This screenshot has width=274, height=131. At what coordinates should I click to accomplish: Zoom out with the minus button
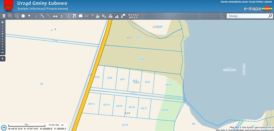click(2, 52)
